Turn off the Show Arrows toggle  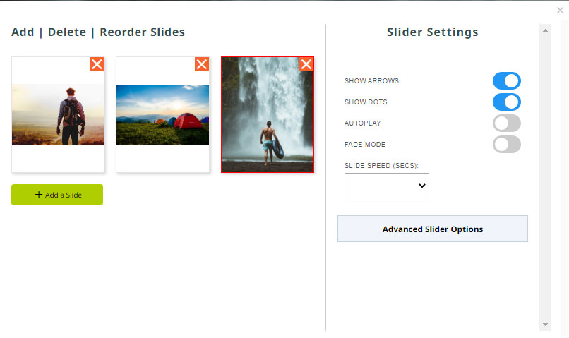(x=507, y=81)
